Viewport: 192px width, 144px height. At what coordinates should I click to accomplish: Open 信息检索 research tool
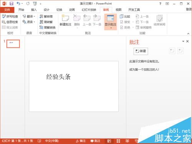tap(10, 22)
